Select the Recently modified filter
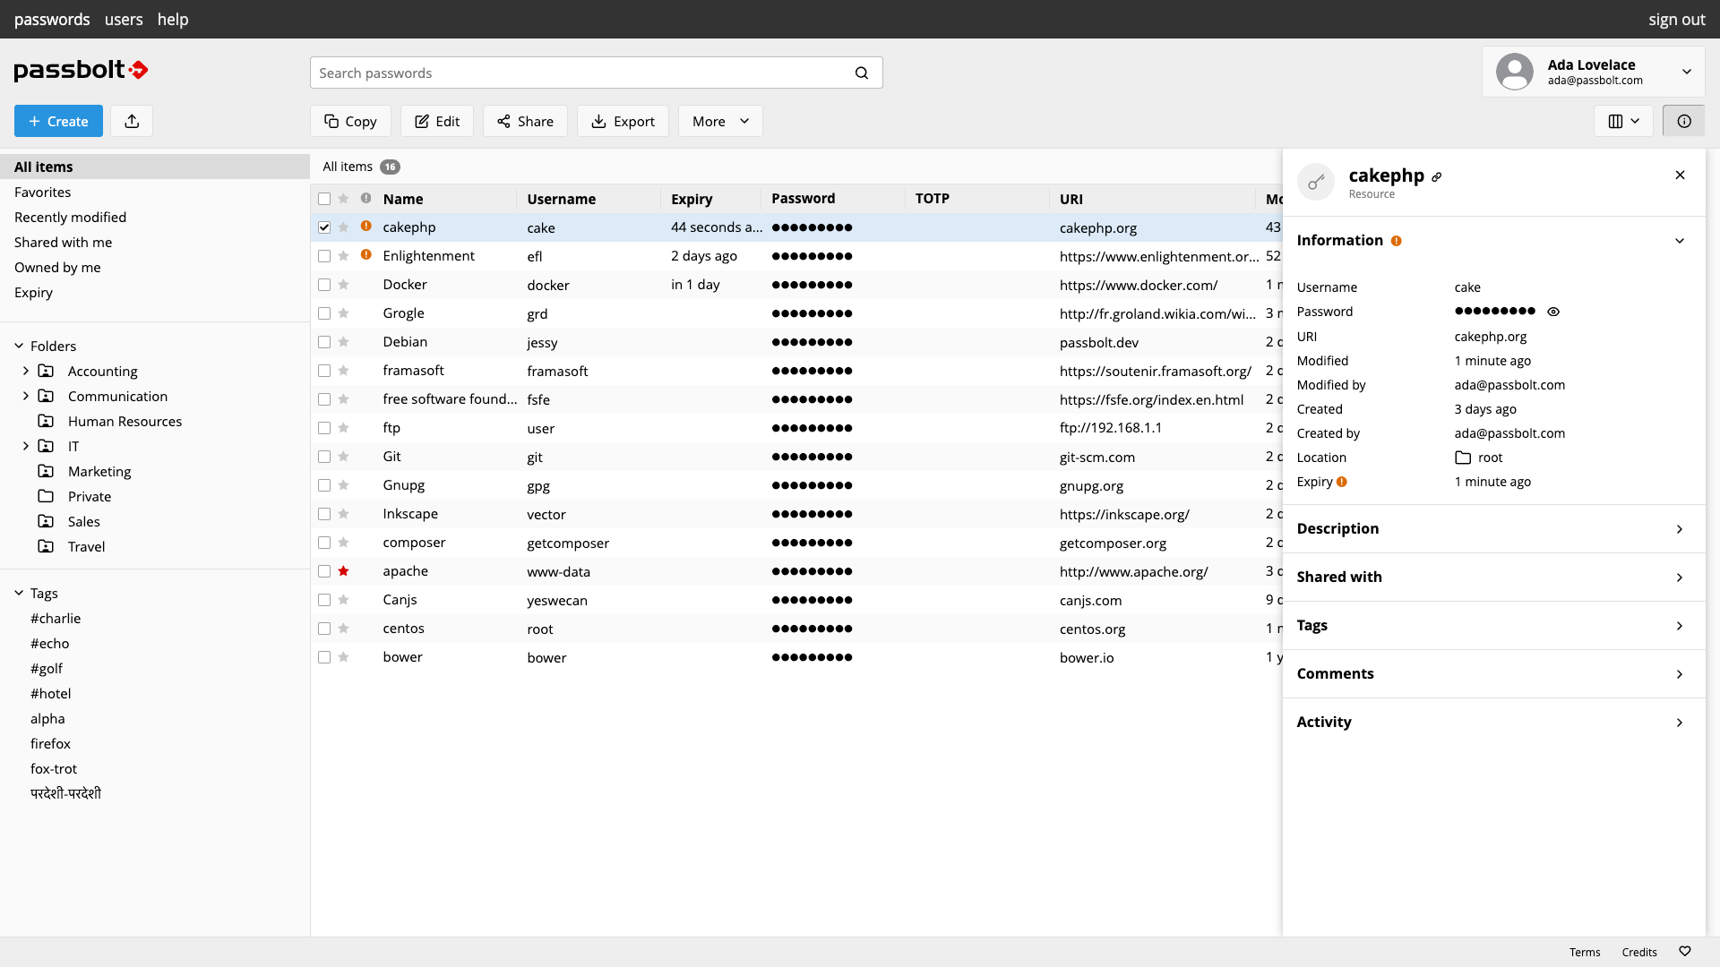 point(70,217)
